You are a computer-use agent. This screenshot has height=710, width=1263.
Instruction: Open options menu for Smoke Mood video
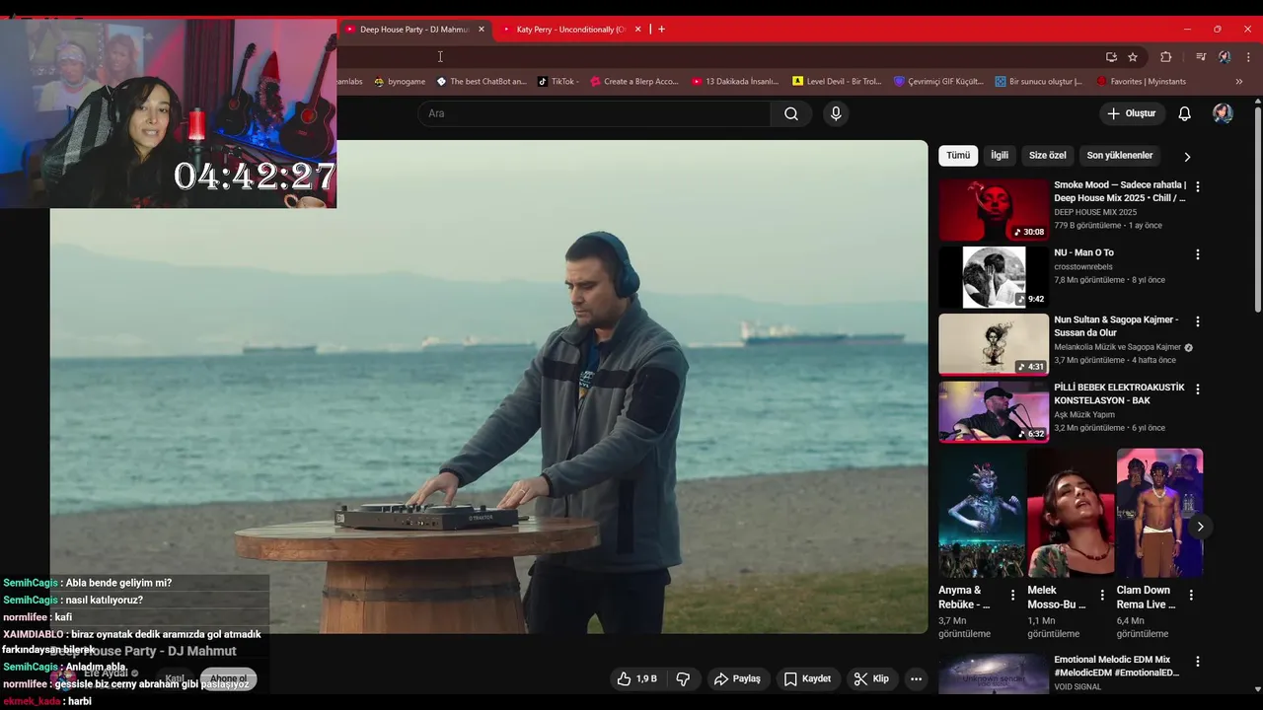point(1198,186)
